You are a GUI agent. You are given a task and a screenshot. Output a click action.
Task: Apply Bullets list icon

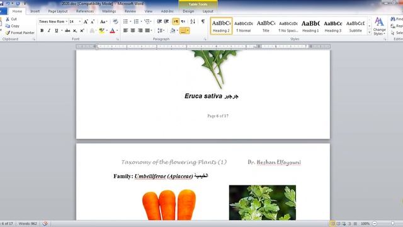[125, 21]
